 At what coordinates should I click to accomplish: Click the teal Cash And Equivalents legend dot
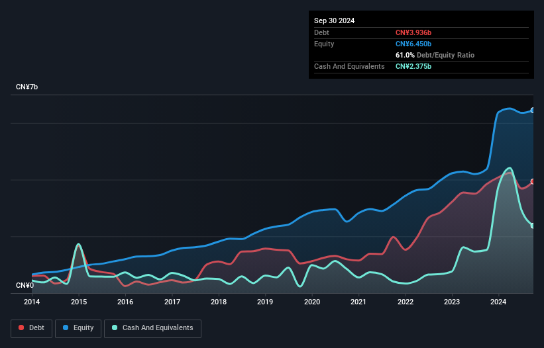click(x=115, y=327)
